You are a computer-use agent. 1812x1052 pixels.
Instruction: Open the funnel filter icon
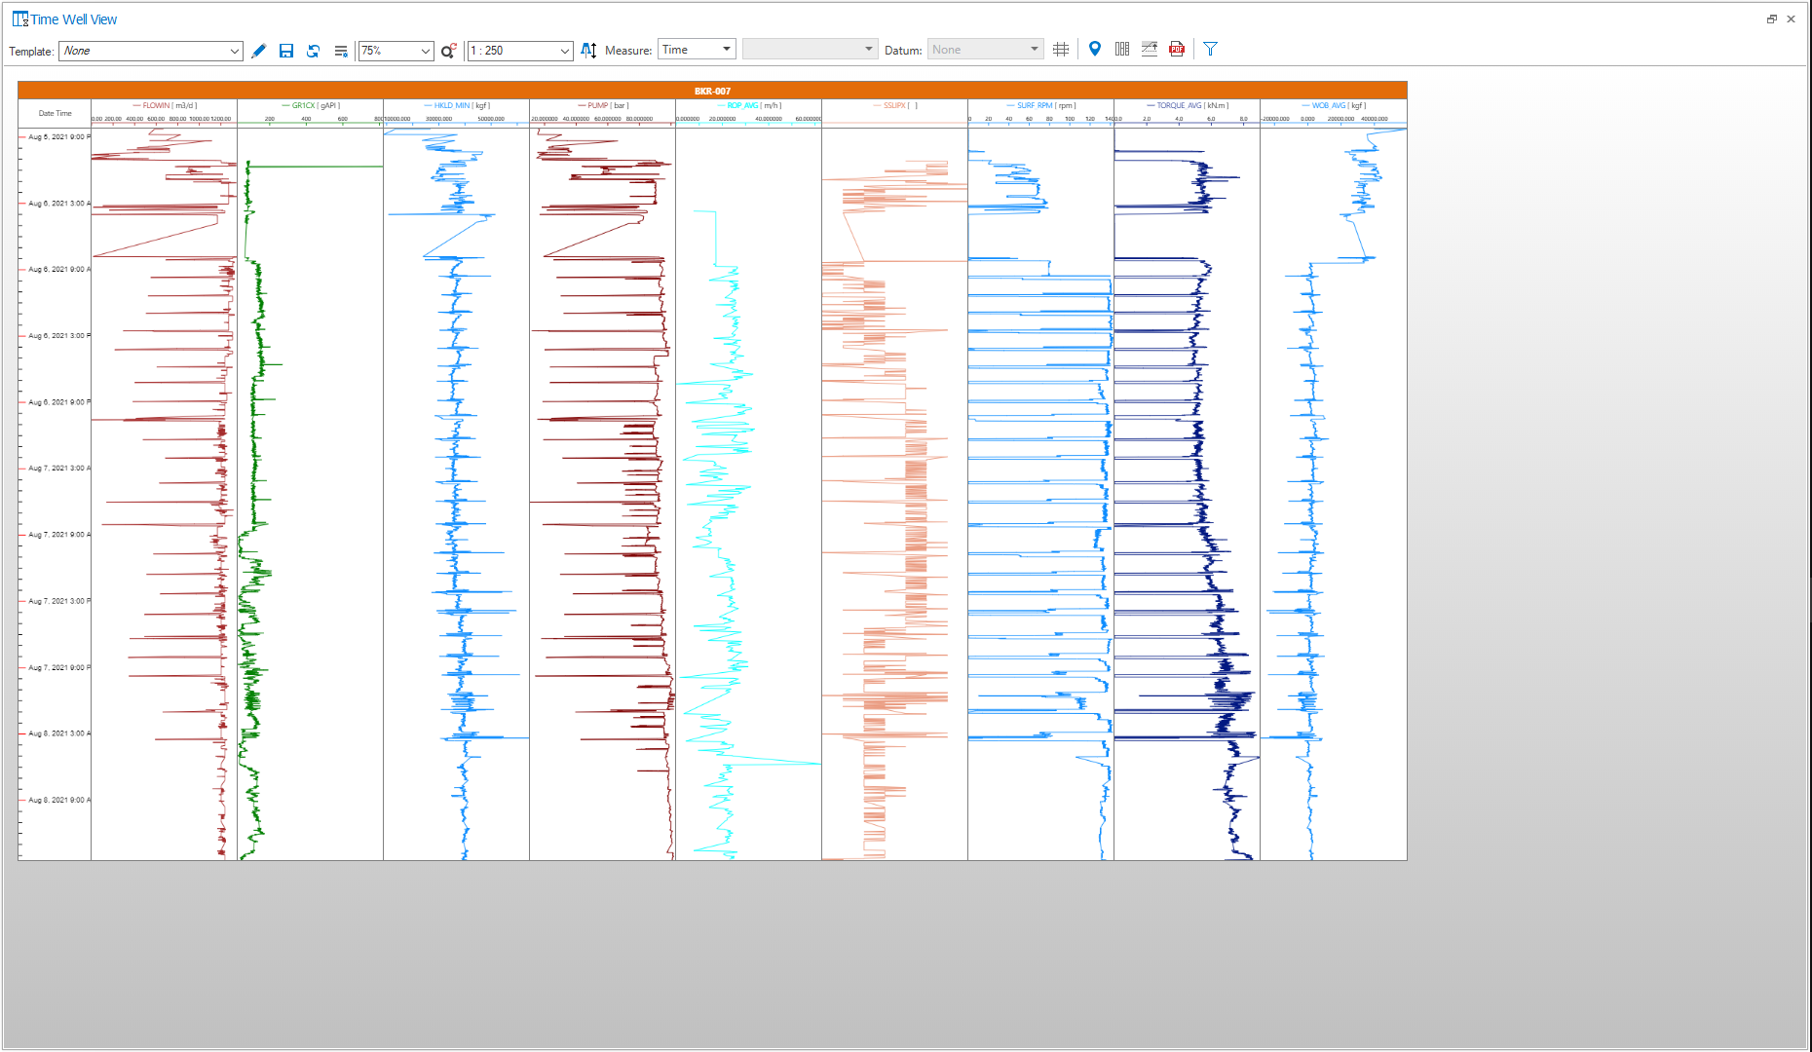click(1210, 50)
